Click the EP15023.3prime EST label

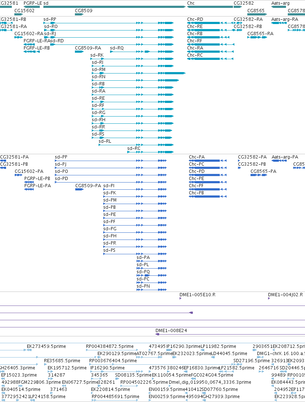(19, 375)
